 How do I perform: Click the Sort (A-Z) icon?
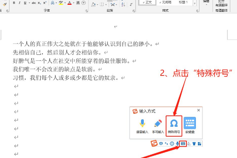click(x=123, y=4)
